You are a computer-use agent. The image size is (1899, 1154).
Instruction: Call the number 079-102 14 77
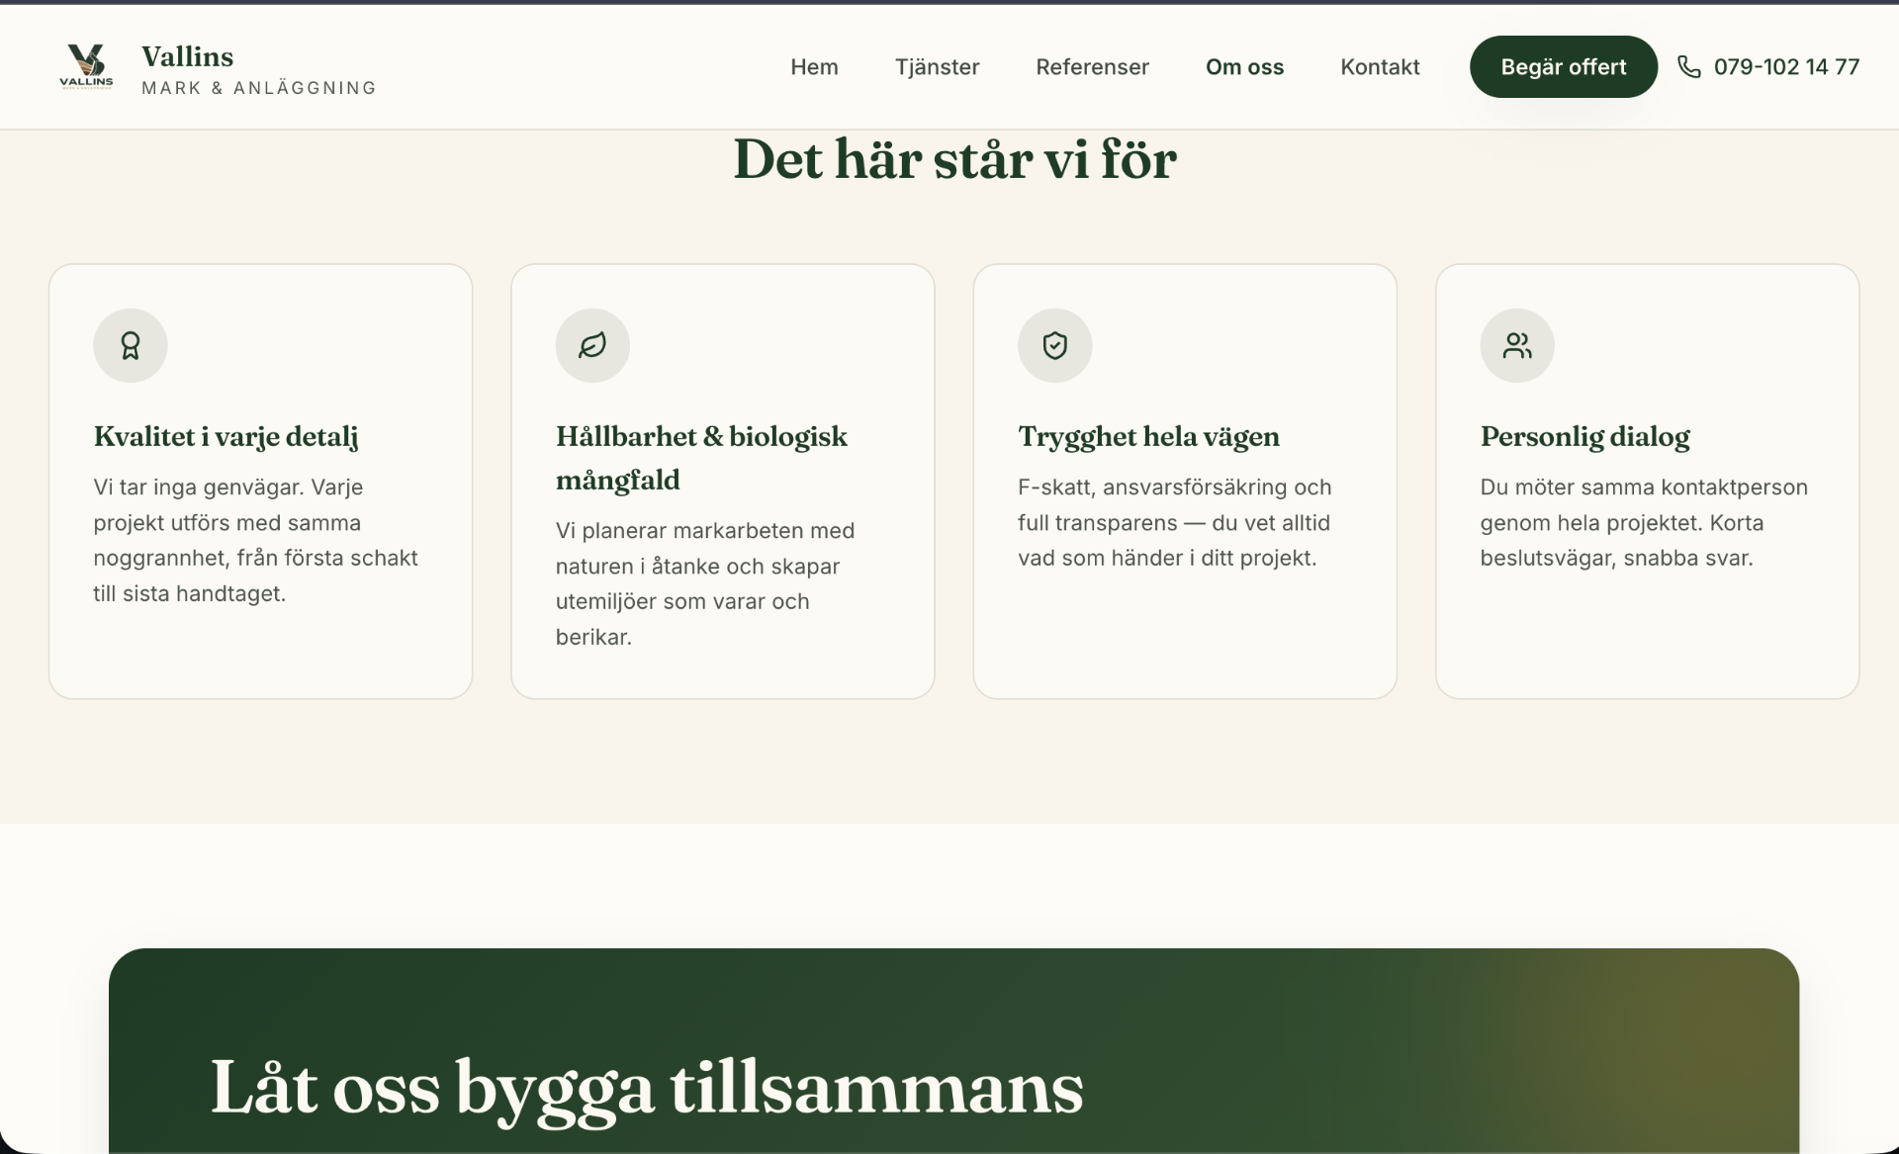pos(1786,67)
